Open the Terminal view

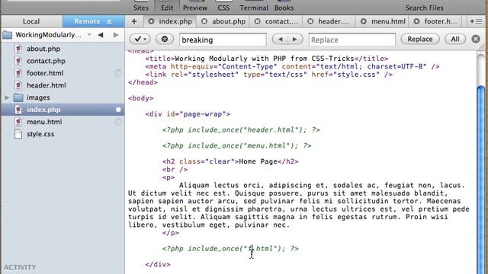click(254, 6)
